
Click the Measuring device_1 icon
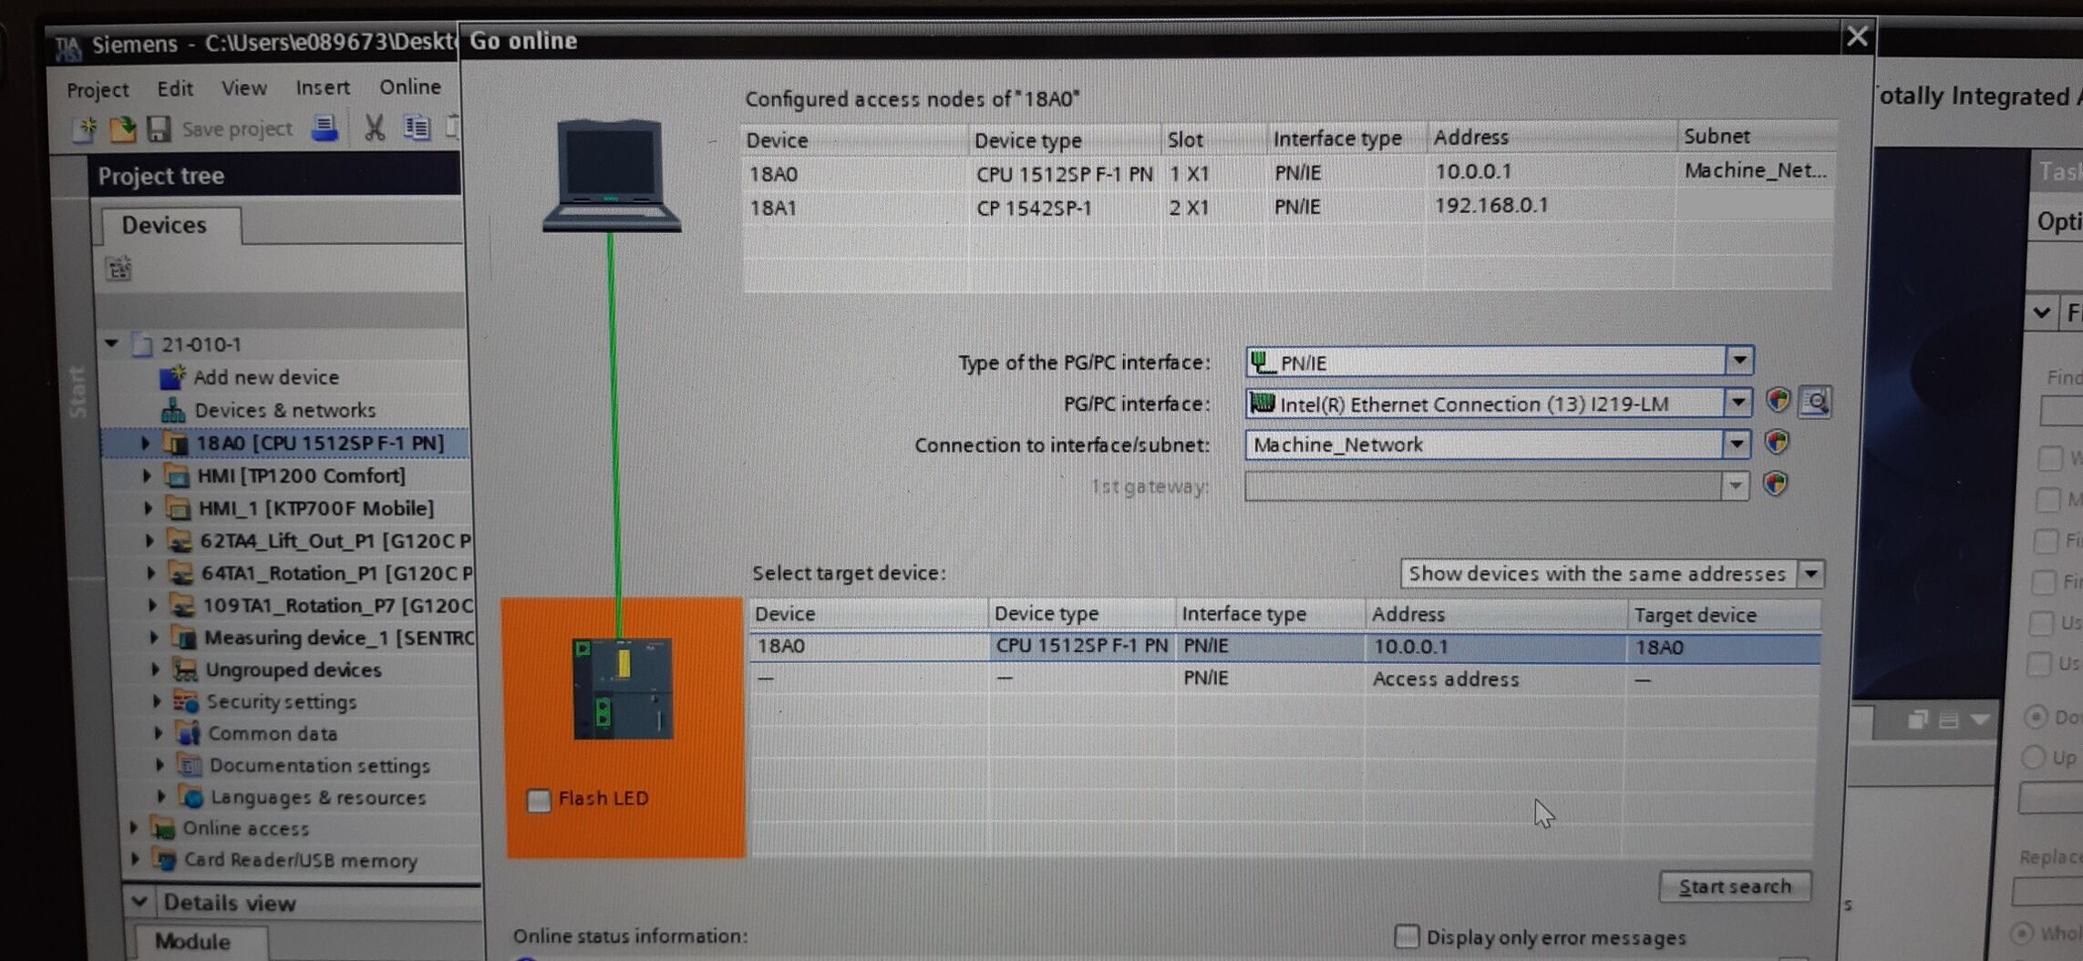click(184, 638)
